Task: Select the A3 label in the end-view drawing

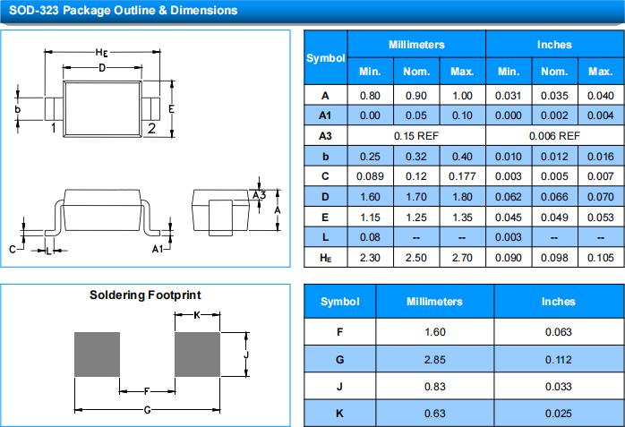Action: (259, 195)
